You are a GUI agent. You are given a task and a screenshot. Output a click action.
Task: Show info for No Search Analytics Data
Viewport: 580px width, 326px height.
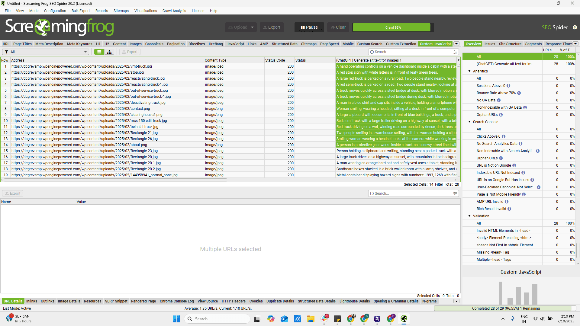click(x=520, y=144)
